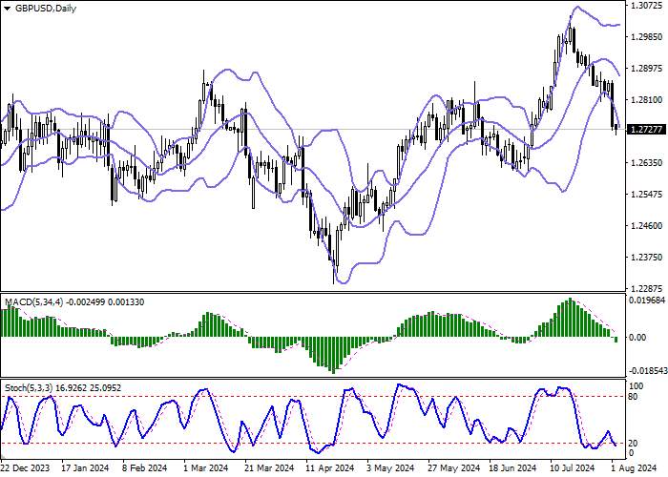Select the 27 May 2024 date label
The image size is (668, 477).
pyautogui.click(x=454, y=468)
